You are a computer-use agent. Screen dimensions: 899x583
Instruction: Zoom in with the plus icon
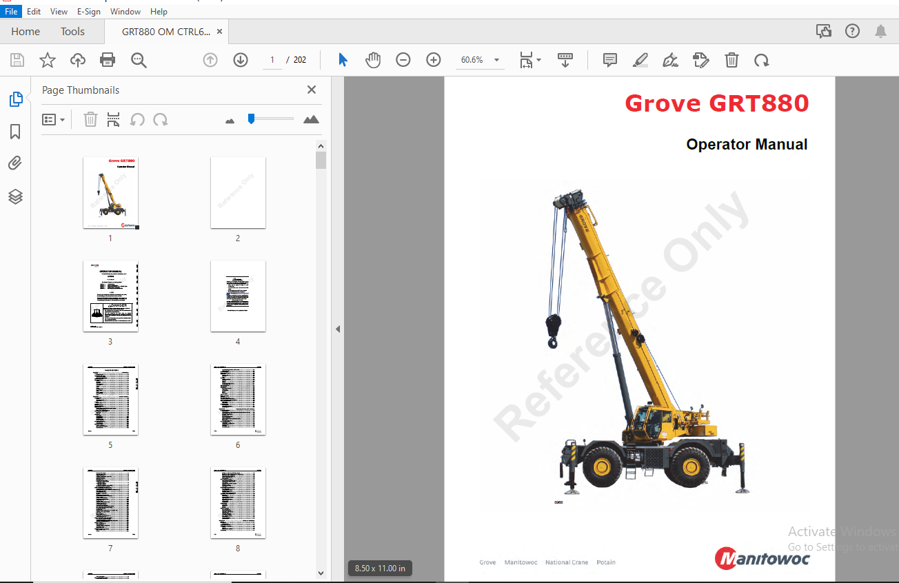[434, 60]
